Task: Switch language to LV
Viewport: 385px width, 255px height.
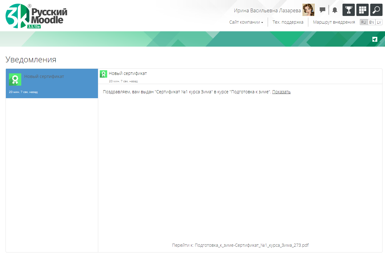Action: [x=379, y=22]
